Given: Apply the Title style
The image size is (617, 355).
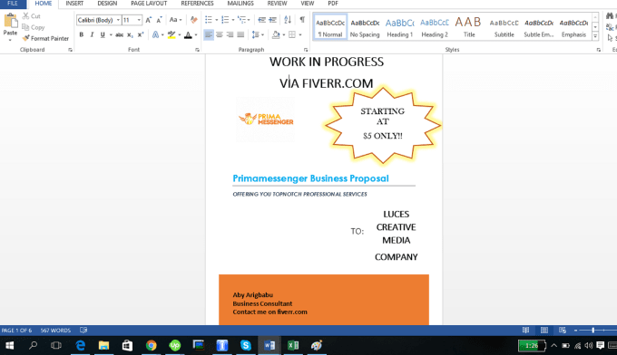Looking at the screenshot, I should 469,27.
